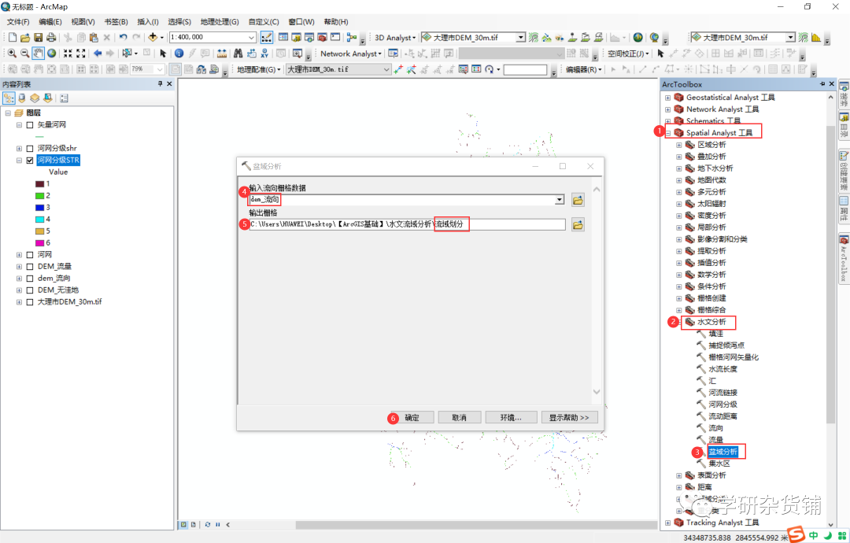This screenshot has width=850, height=543.
Task: Click the Open file icon
Action: coord(25,38)
